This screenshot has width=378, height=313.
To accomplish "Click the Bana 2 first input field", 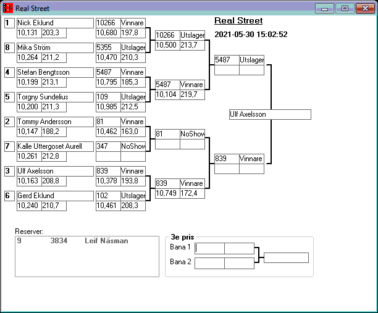I will click(209, 263).
